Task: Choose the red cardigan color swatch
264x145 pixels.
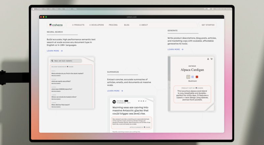Action: 197,77
